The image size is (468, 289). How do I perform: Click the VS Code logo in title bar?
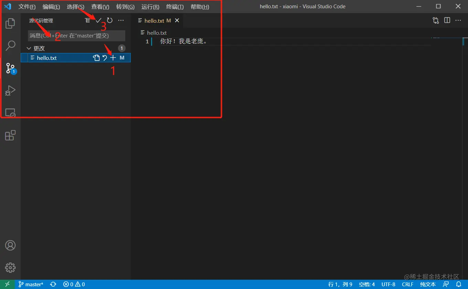[x=8, y=7]
